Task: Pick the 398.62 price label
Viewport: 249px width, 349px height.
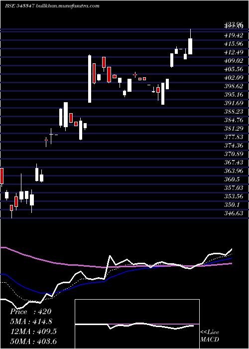Action: (234, 86)
